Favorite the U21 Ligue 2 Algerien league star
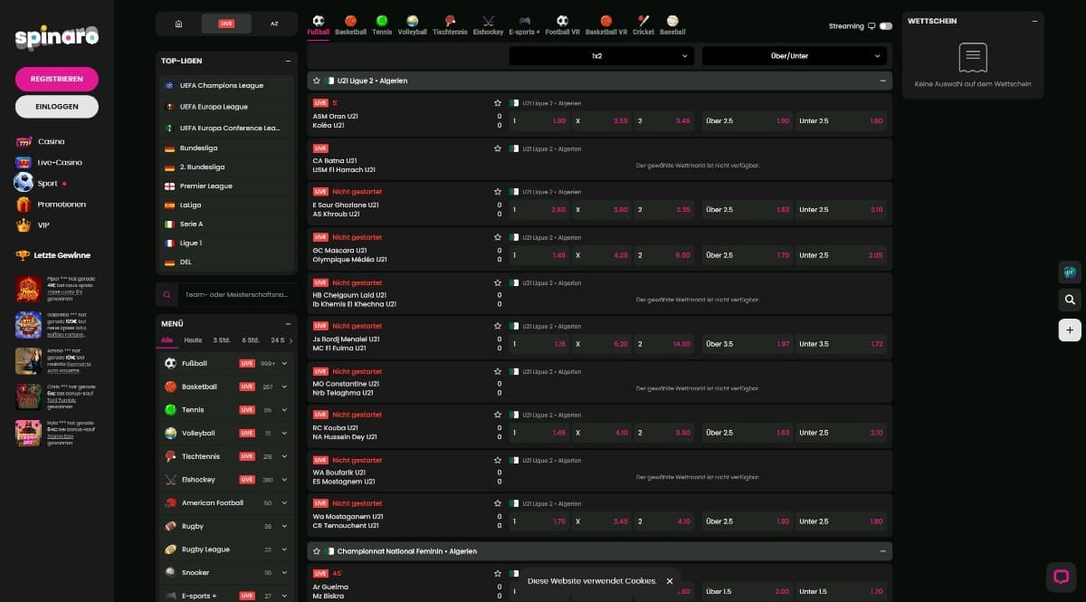Screen dimensions: 1086x602 click(317, 81)
